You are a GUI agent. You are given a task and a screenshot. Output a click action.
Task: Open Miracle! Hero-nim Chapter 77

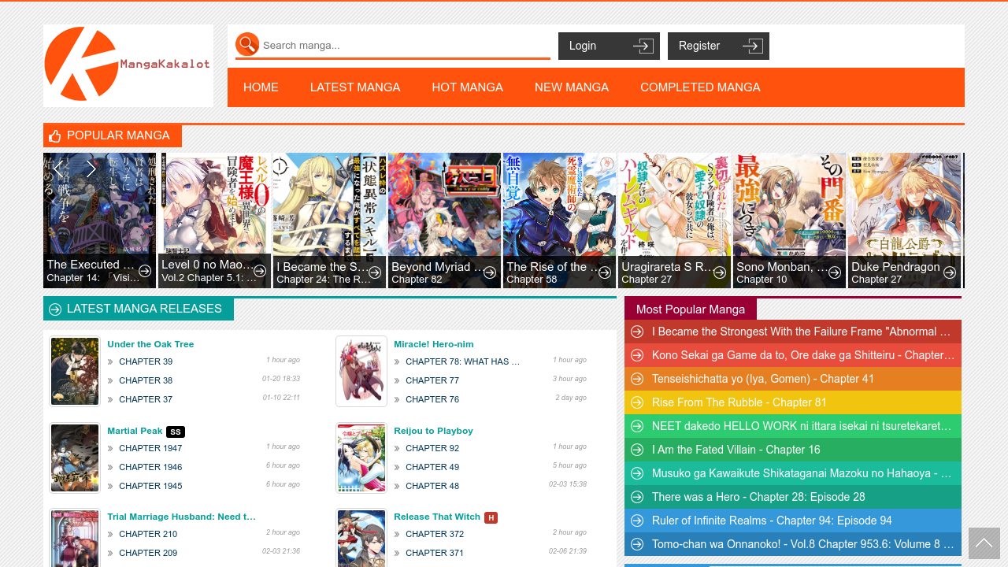point(432,380)
